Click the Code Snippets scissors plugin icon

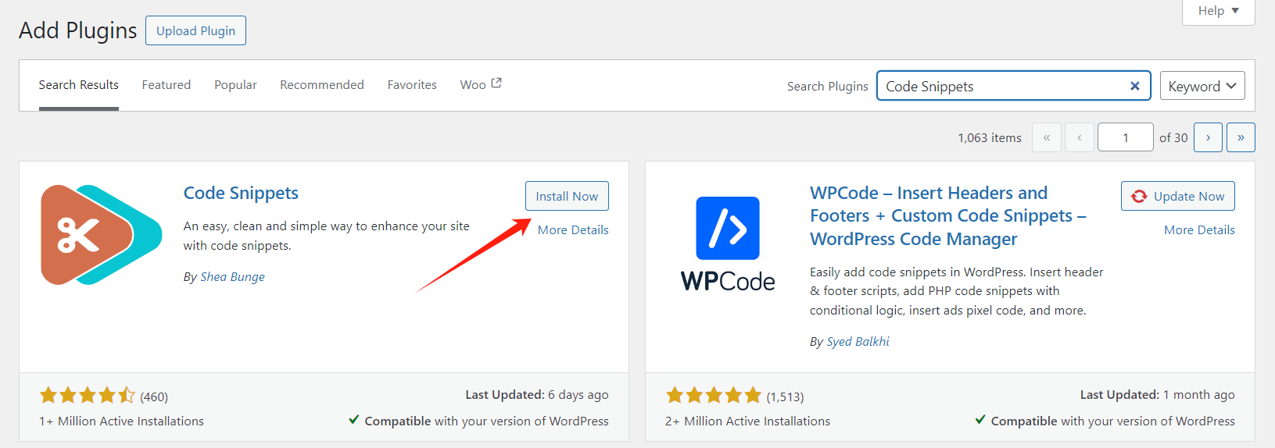(101, 235)
